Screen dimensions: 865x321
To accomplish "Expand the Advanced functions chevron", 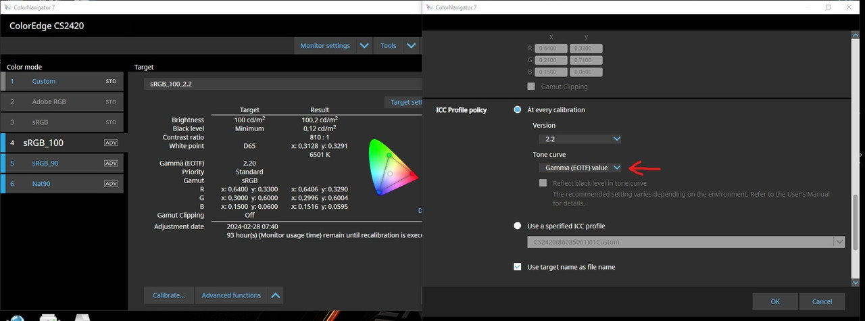I will tap(275, 295).
